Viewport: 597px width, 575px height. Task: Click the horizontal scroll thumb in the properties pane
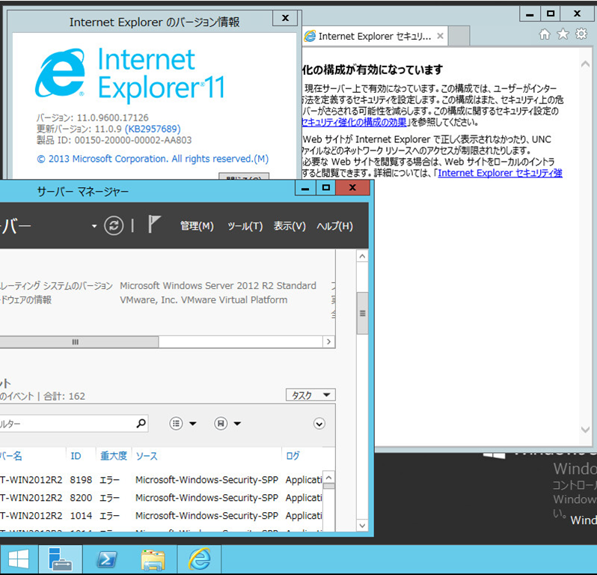(x=79, y=342)
